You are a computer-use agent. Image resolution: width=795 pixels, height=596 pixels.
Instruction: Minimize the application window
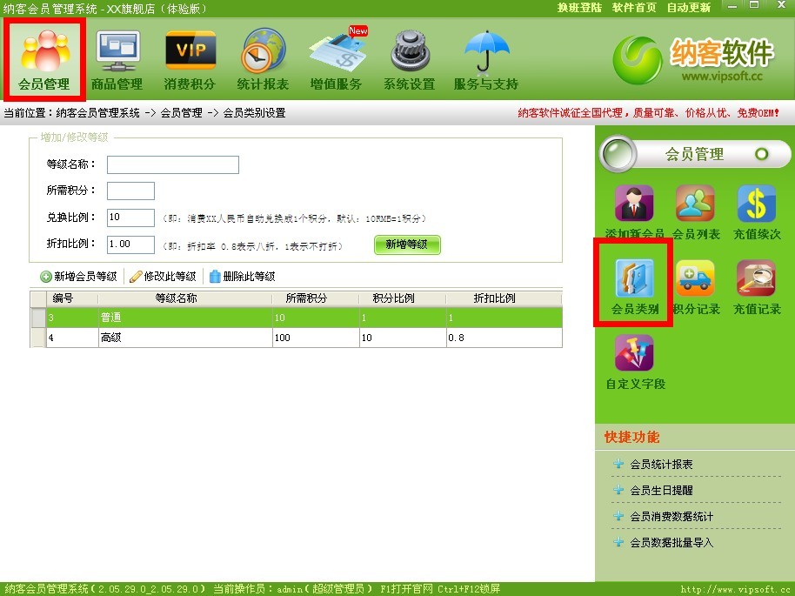coord(732,6)
